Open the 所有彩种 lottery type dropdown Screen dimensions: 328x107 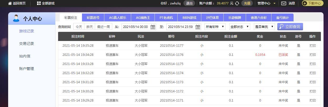215,27
